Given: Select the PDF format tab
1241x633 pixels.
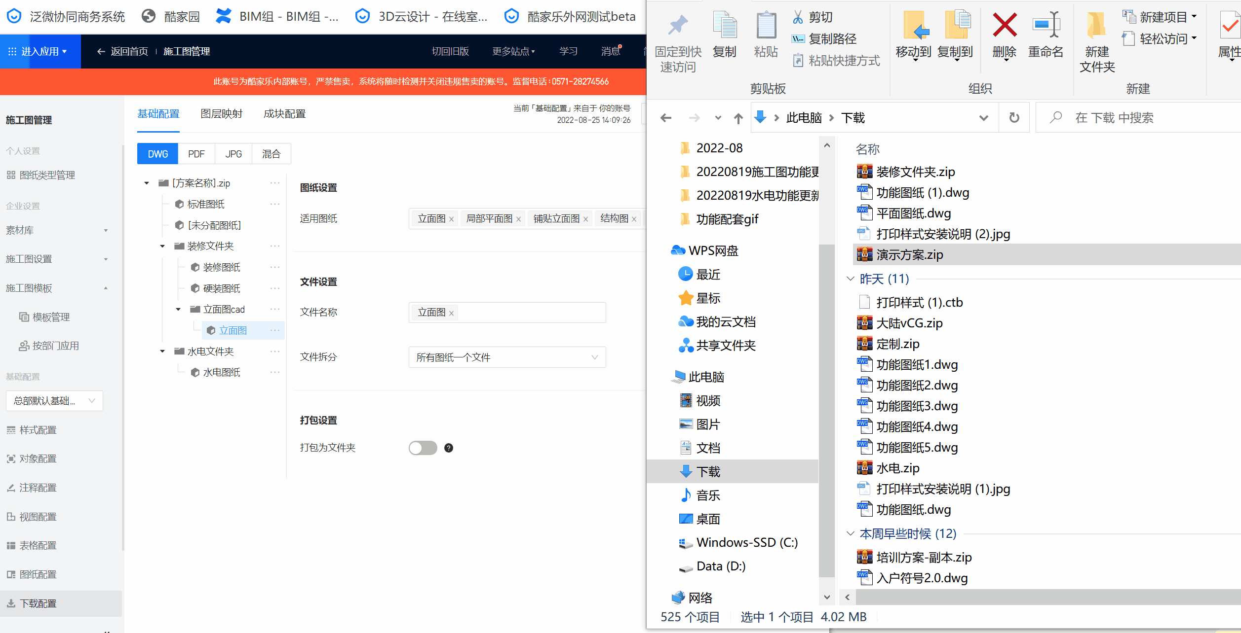Looking at the screenshot, I should point(196,154).
